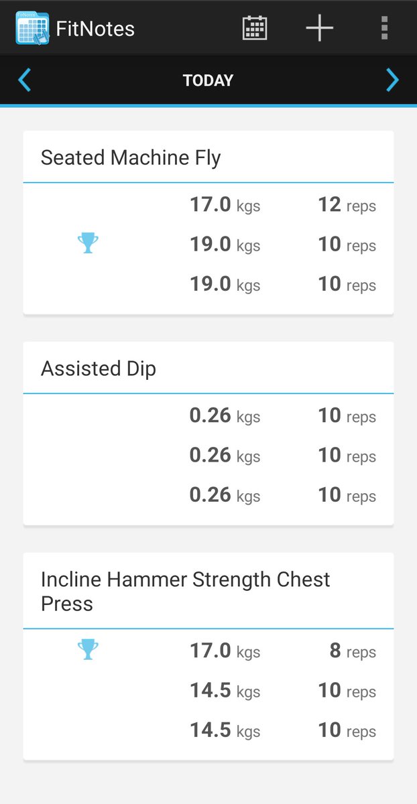
Task: Go to next day with right arrow
Action: (x=392, y=80)
